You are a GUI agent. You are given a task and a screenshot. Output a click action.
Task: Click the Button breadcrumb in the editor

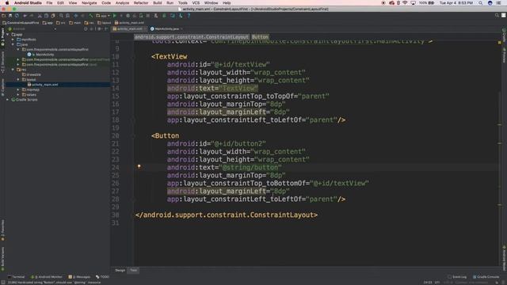pyautogui.click(x=261, y=37)
